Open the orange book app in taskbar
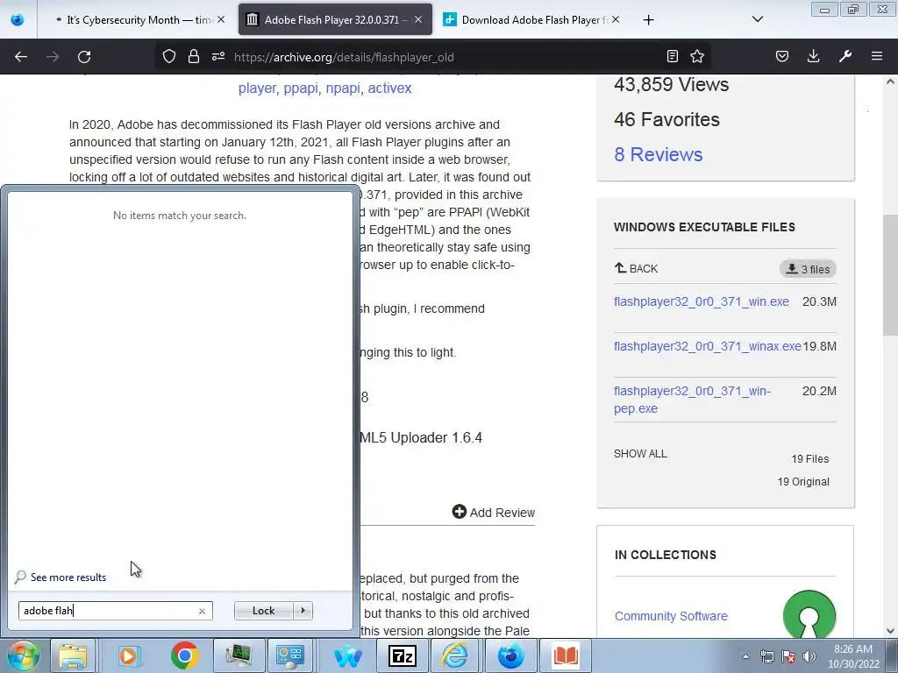898x673 pixels. coord(566,655)
